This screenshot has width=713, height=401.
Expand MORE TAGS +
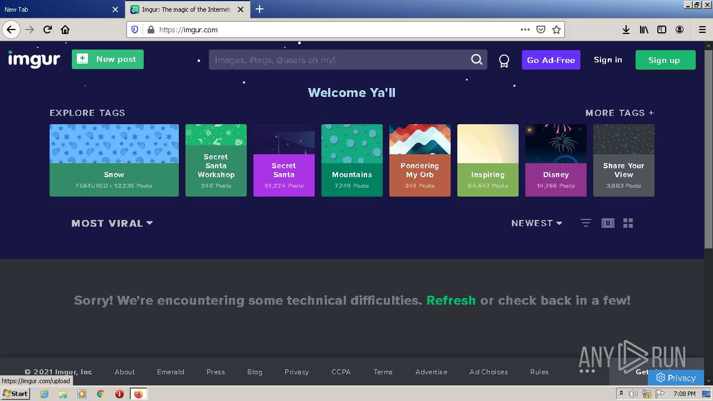pos(619,113)
